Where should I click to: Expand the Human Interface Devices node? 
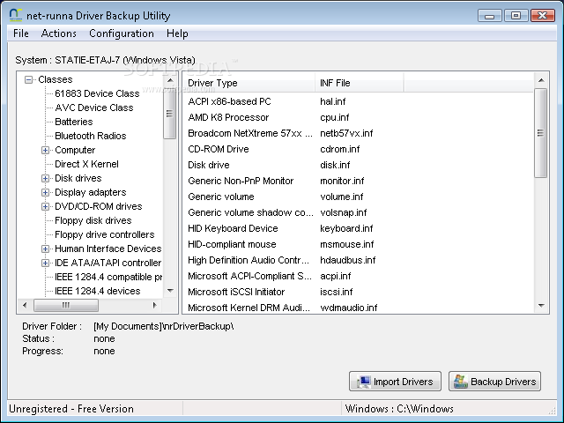[45, 249]
